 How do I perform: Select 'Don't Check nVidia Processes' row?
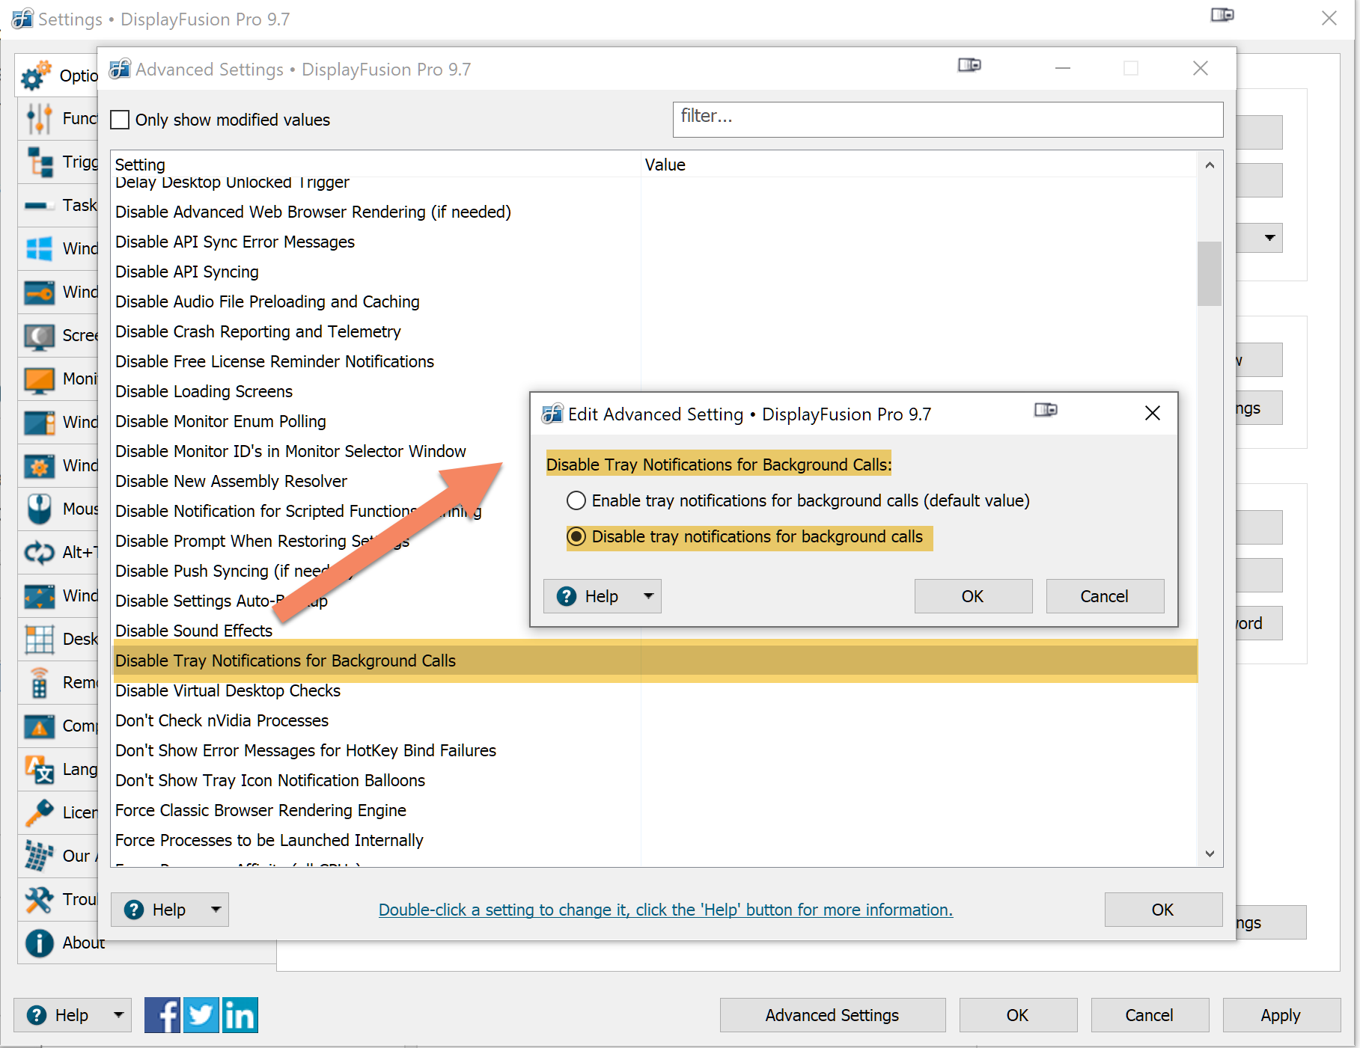pyautogui.click(x=655, y=720)
